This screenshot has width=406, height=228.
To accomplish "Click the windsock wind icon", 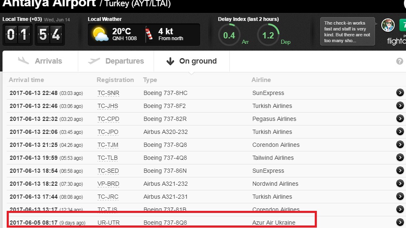I will pos(149,34).
